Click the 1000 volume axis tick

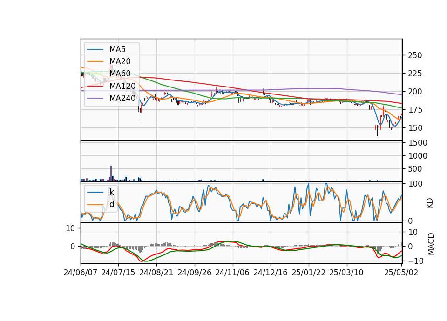(x=418, y=156)
